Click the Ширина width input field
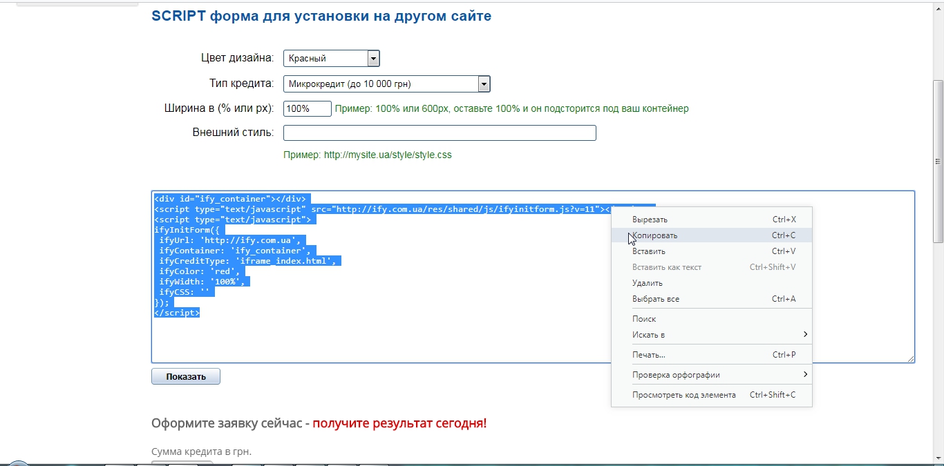 point(307,108)
